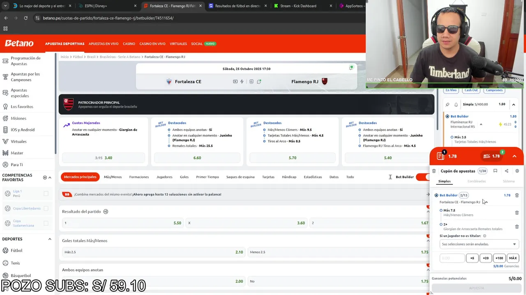The width and height of the screenshot is (526, 295).
Task: Click the Para Ti user icon
Action: (x=5, y=165)
